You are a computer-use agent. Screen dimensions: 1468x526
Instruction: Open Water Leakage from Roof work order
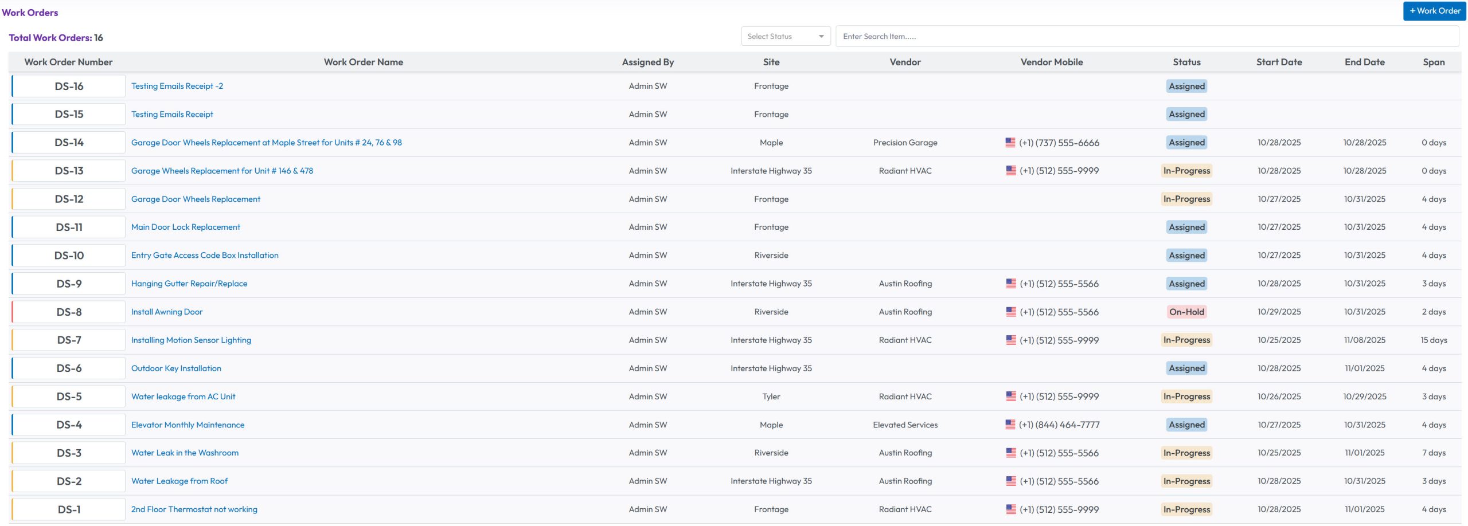click(x=179, y=481)
